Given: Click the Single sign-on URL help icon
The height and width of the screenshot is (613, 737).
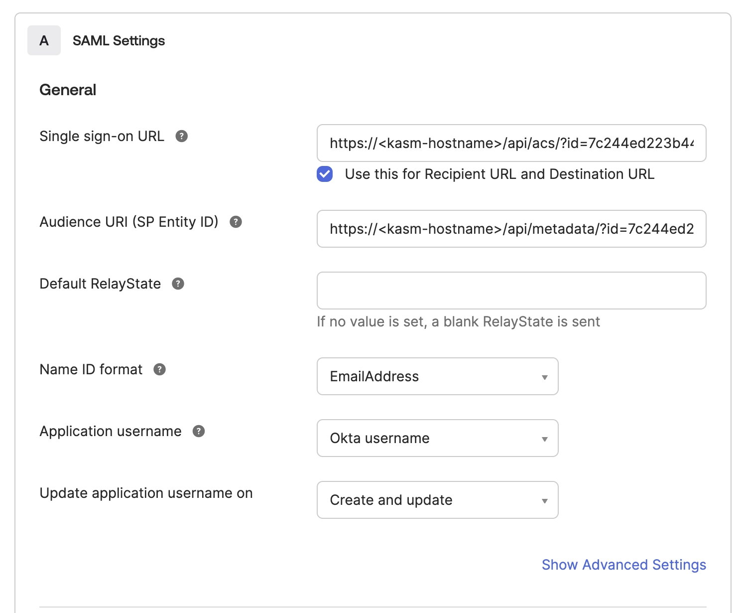Looking at the screenshot, I should pyautogui.click(x=182, y=136).
